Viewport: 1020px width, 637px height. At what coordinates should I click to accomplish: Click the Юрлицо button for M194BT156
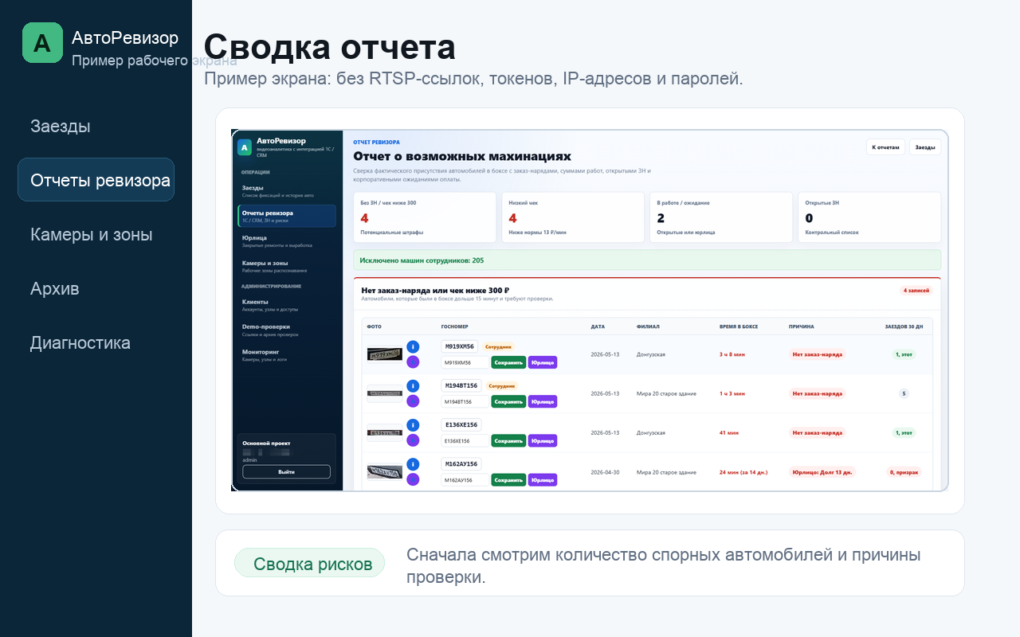click(x=543, y=401)
